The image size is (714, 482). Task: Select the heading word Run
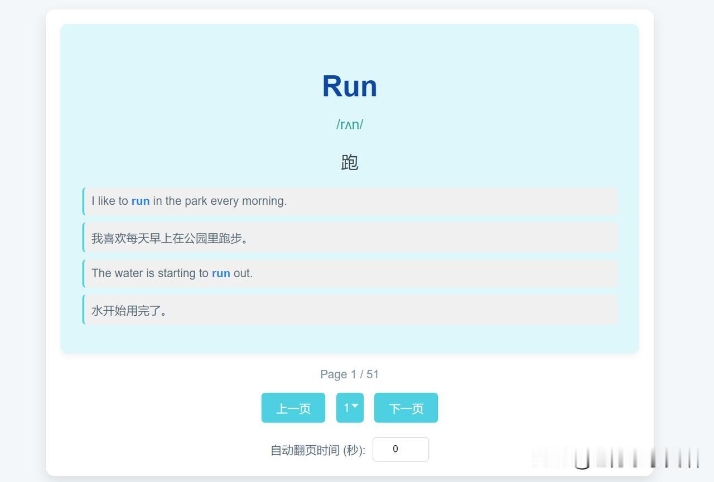[350, 86]
